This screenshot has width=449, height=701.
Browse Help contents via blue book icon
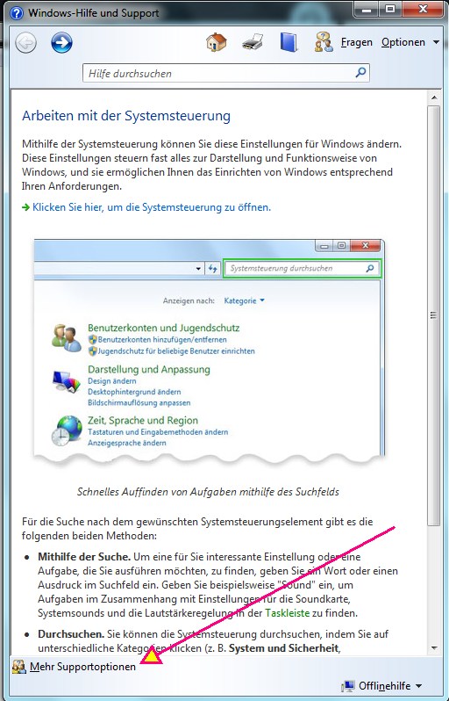click(289, 42)
